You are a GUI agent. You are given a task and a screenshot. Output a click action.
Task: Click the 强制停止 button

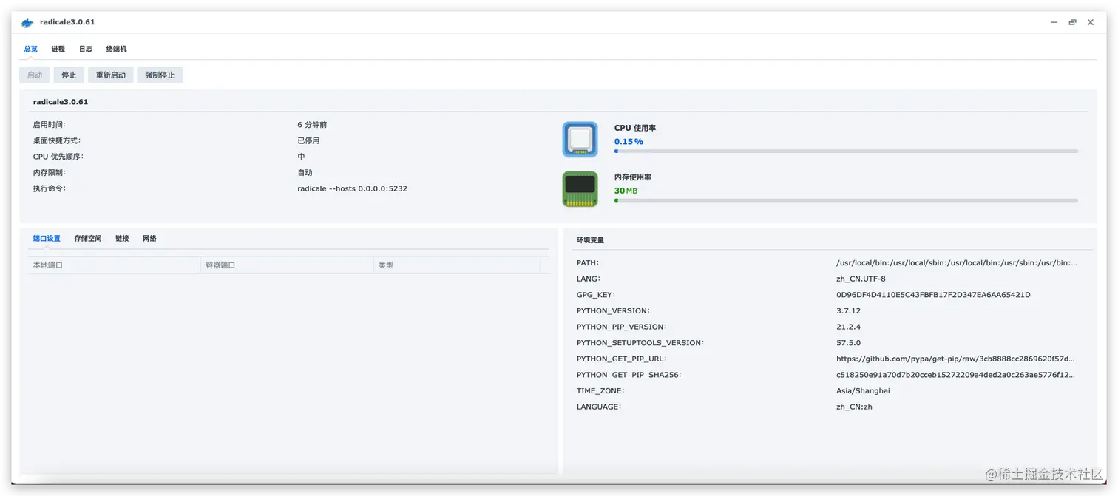160,75
